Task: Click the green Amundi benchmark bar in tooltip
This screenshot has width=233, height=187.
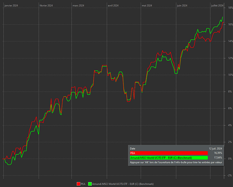Action: (169, 158)
